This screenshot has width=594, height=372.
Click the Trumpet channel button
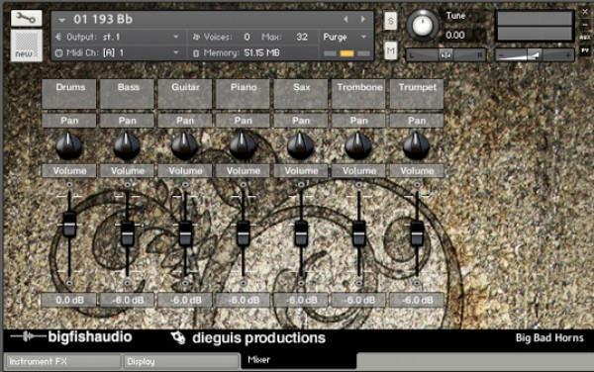[417, 94]
